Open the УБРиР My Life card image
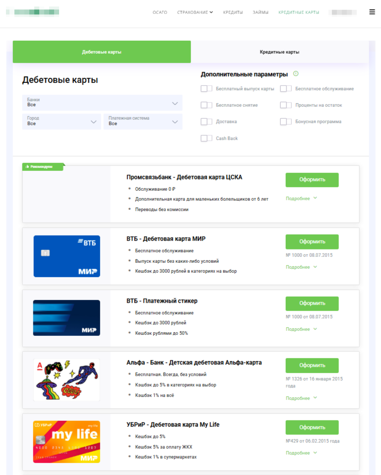The image size is (381, 475). point(66,442)
